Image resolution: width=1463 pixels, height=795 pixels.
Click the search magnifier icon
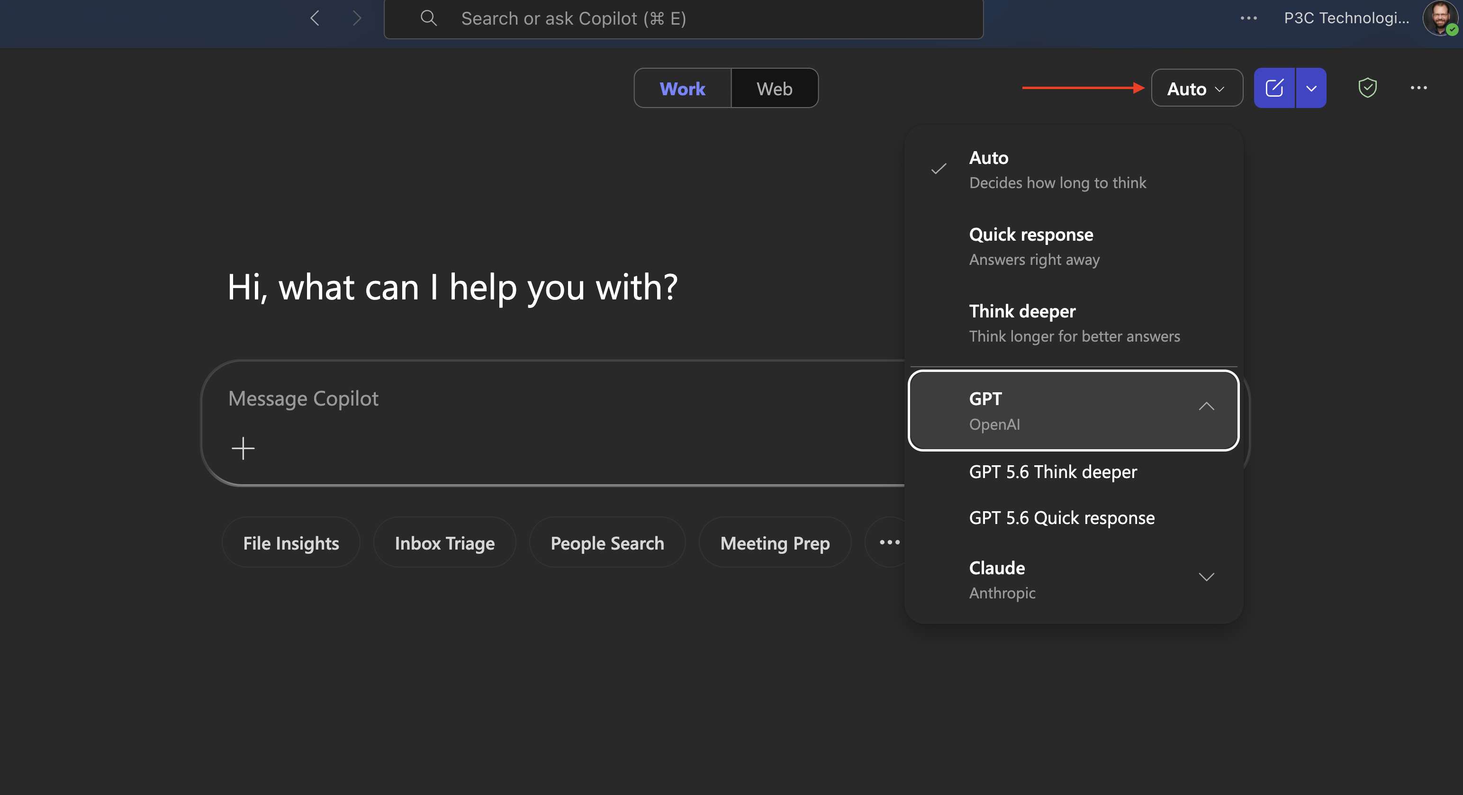pos(429,18)
